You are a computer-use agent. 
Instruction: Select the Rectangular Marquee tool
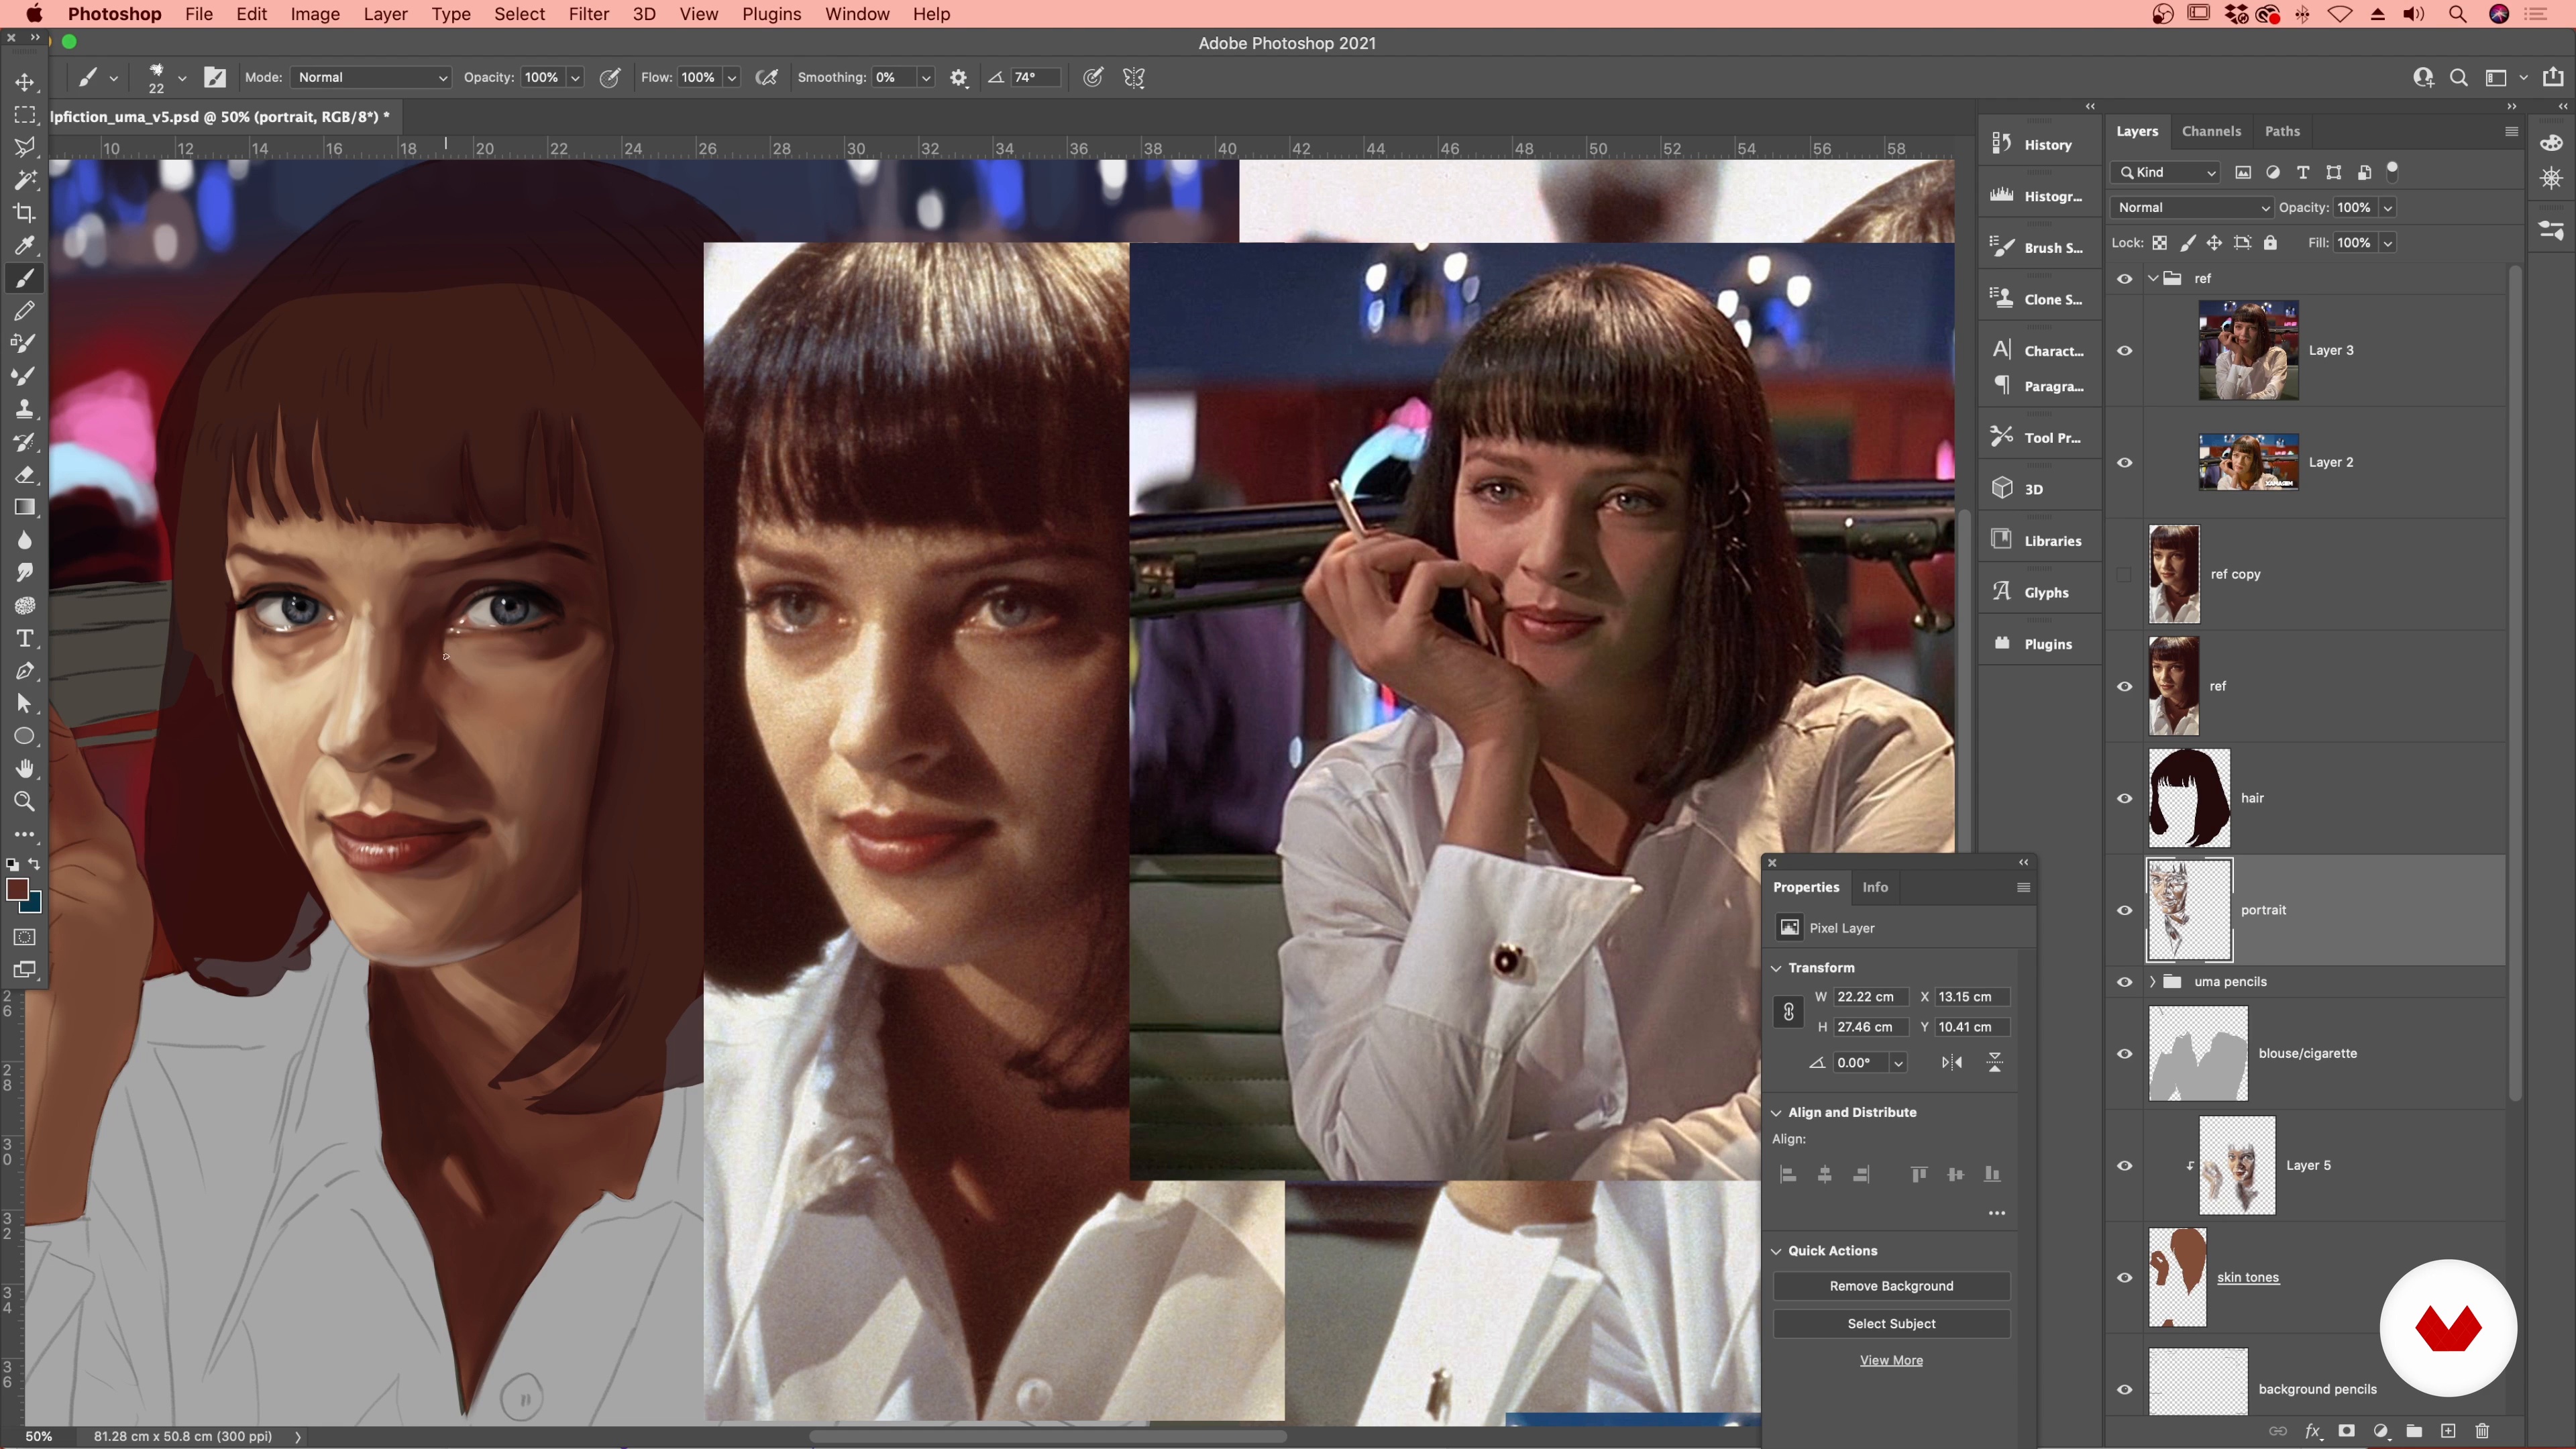[24, 115]
